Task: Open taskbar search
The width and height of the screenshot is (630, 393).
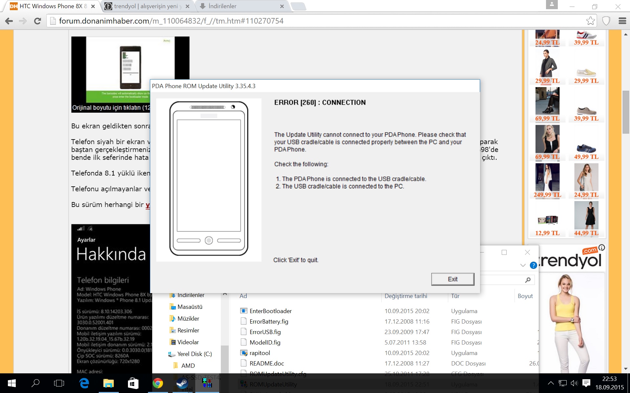Action: 35,383
